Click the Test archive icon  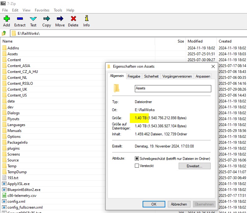click(33, 19)
